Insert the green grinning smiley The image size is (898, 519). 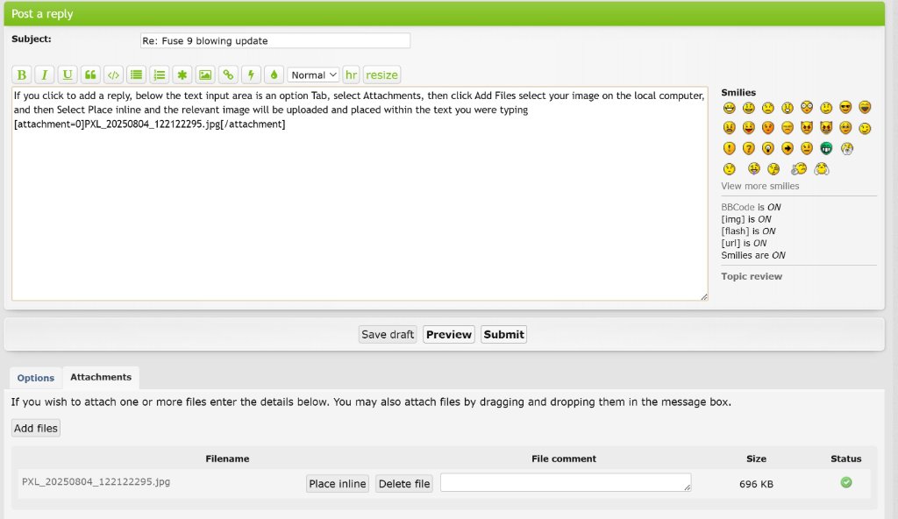[x=826, y=148]
